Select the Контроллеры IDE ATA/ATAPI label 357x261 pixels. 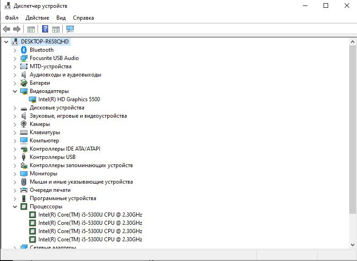click(65, 149)
